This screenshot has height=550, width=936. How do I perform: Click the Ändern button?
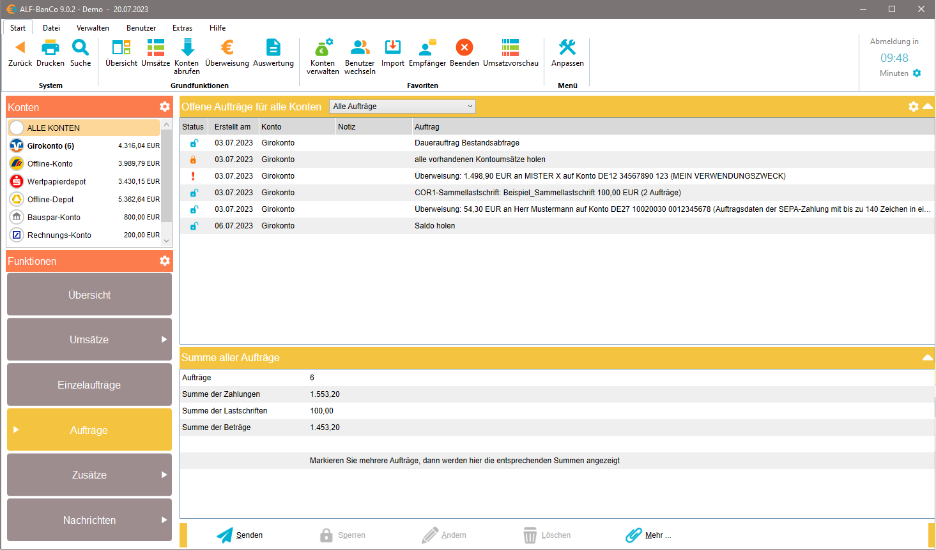(444, 535)
